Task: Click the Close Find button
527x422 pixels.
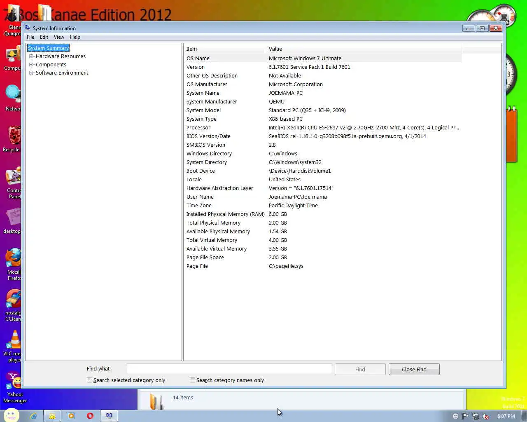Action: (x=414, y=369)
